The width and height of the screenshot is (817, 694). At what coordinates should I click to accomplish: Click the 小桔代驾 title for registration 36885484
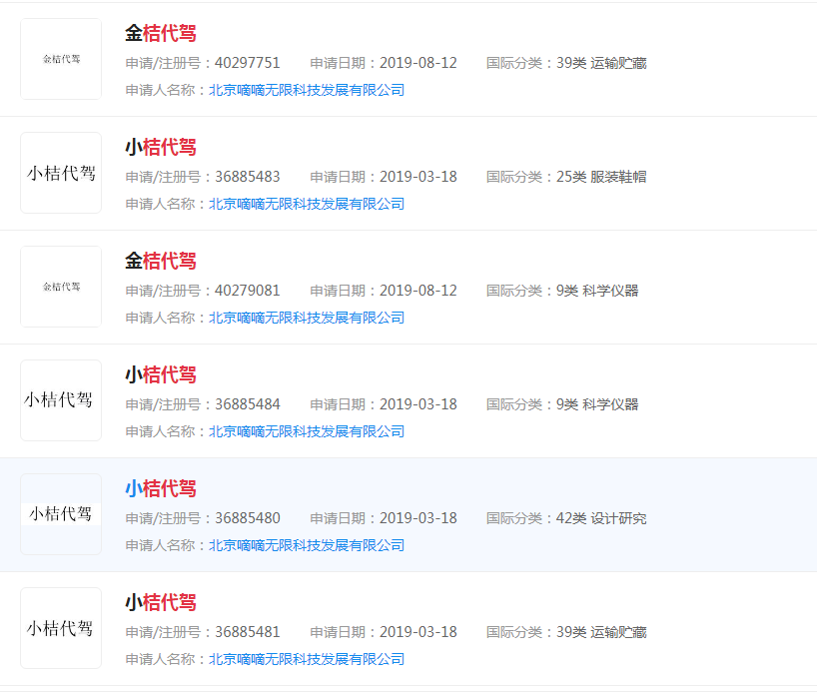pos(161,374)
